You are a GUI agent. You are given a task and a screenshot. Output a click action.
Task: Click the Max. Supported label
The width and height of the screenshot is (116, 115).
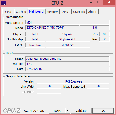(x=74, y=87)
